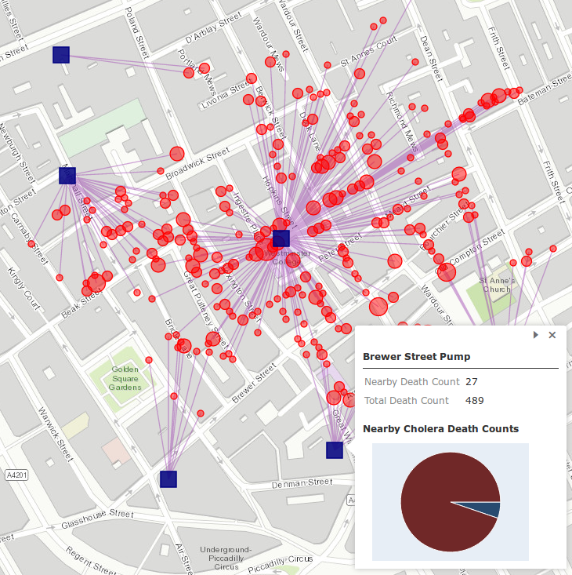Click the red circle next to Portland Mews
572x575 pixels.
click(x=205, y=68)
